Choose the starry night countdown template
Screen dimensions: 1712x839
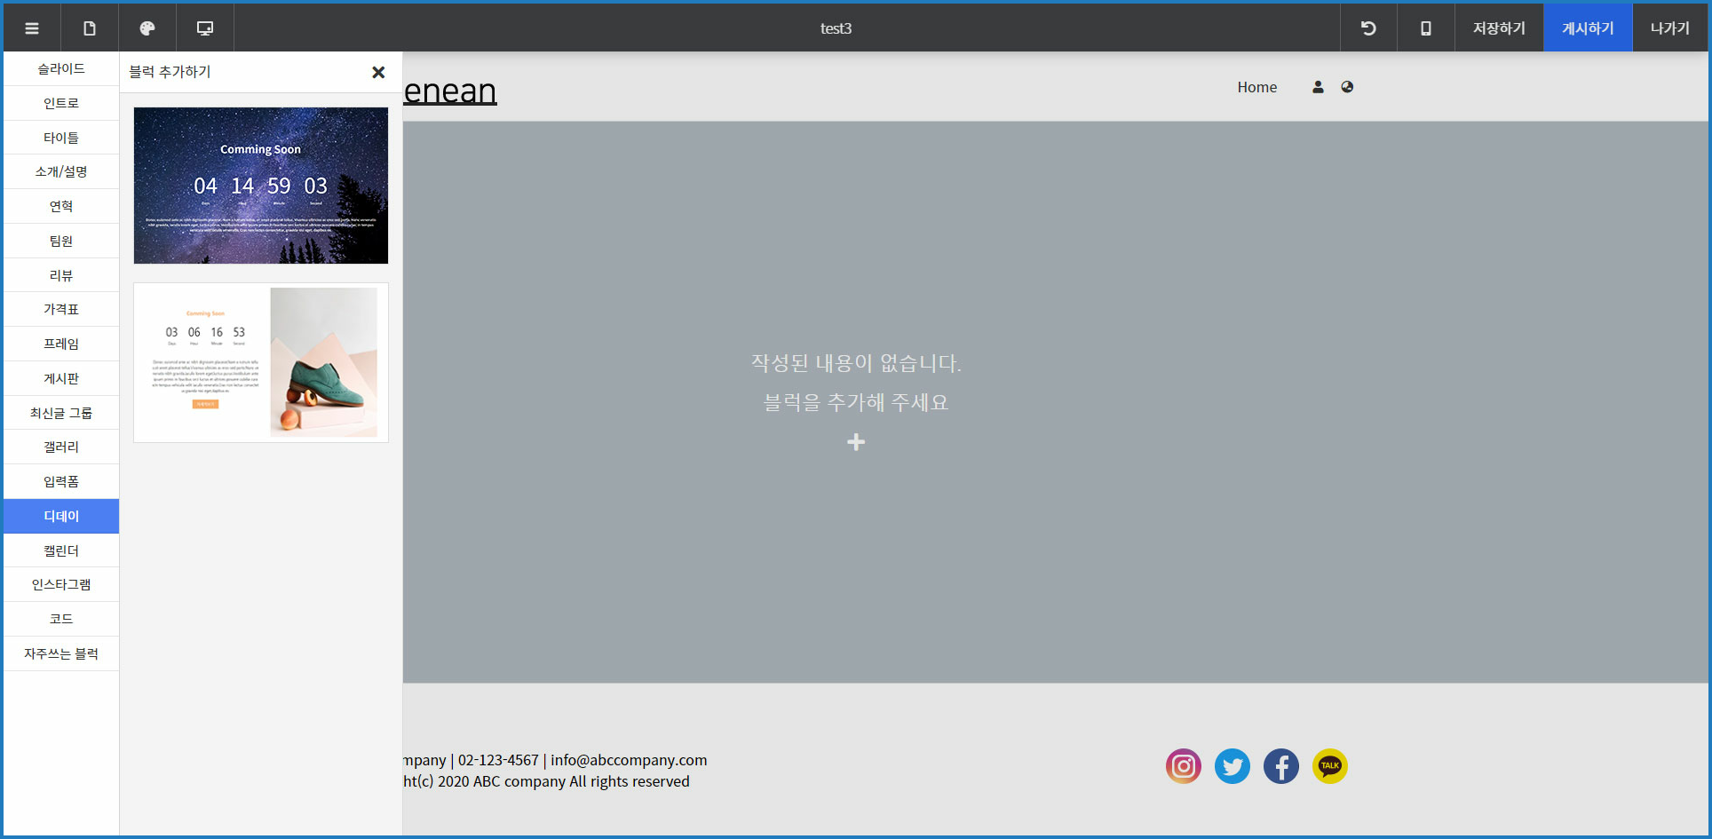tap(261, 186)
